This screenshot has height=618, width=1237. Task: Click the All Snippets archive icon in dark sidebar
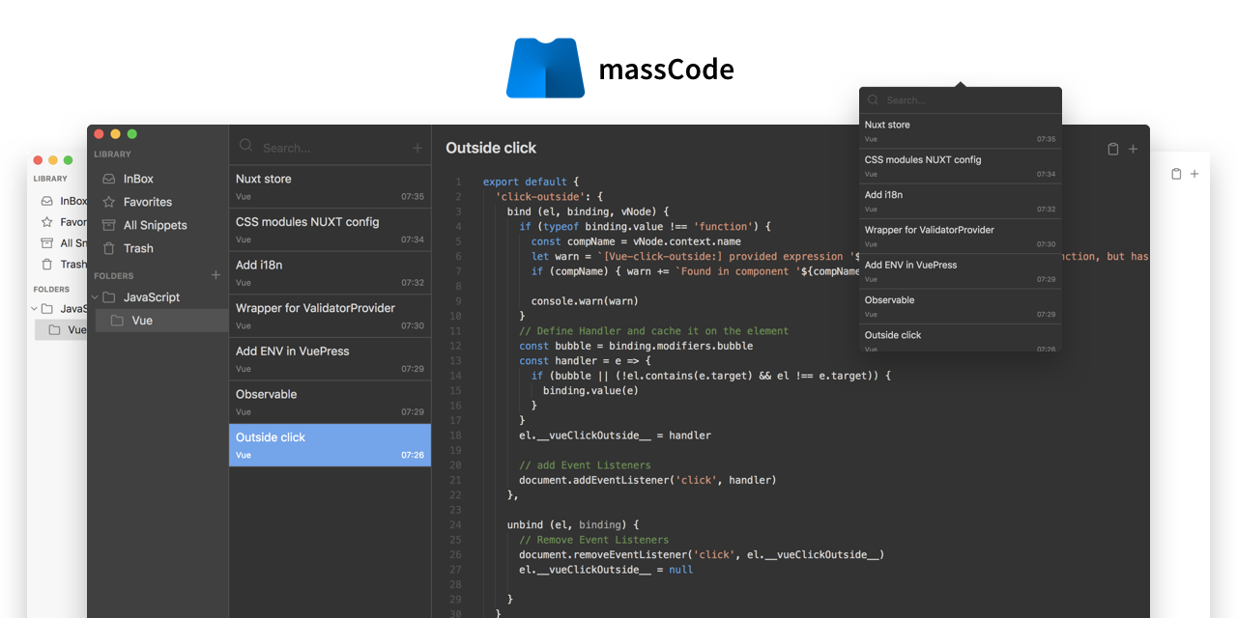point(108,225)
